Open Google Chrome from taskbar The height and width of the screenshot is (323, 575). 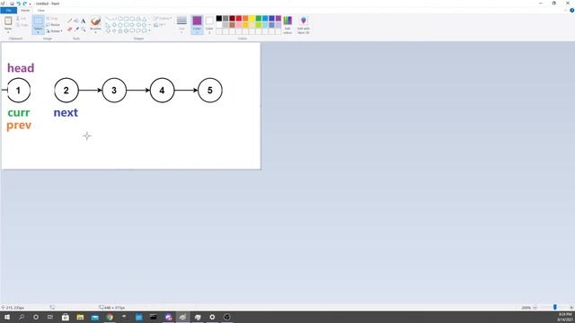tap(110, 317)
